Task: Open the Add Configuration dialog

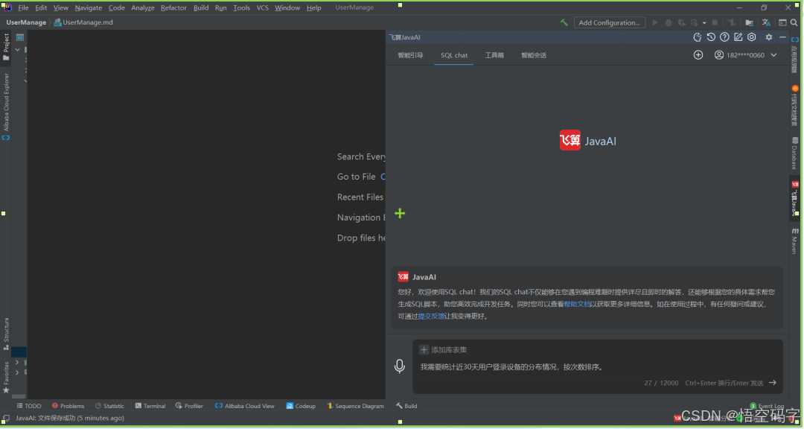Action: tap(609, 22)
